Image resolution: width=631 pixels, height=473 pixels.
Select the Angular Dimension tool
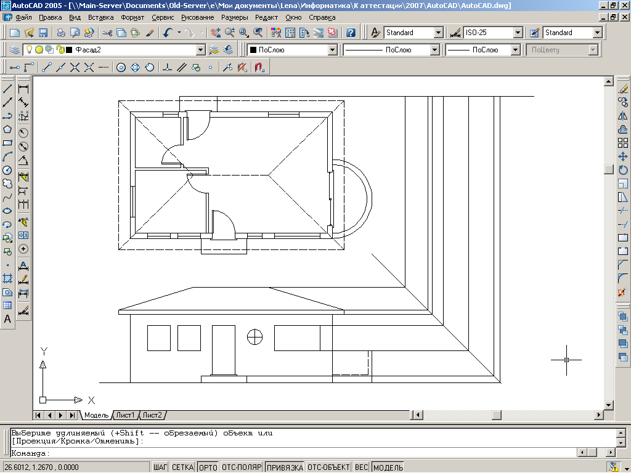click(23, 160)
